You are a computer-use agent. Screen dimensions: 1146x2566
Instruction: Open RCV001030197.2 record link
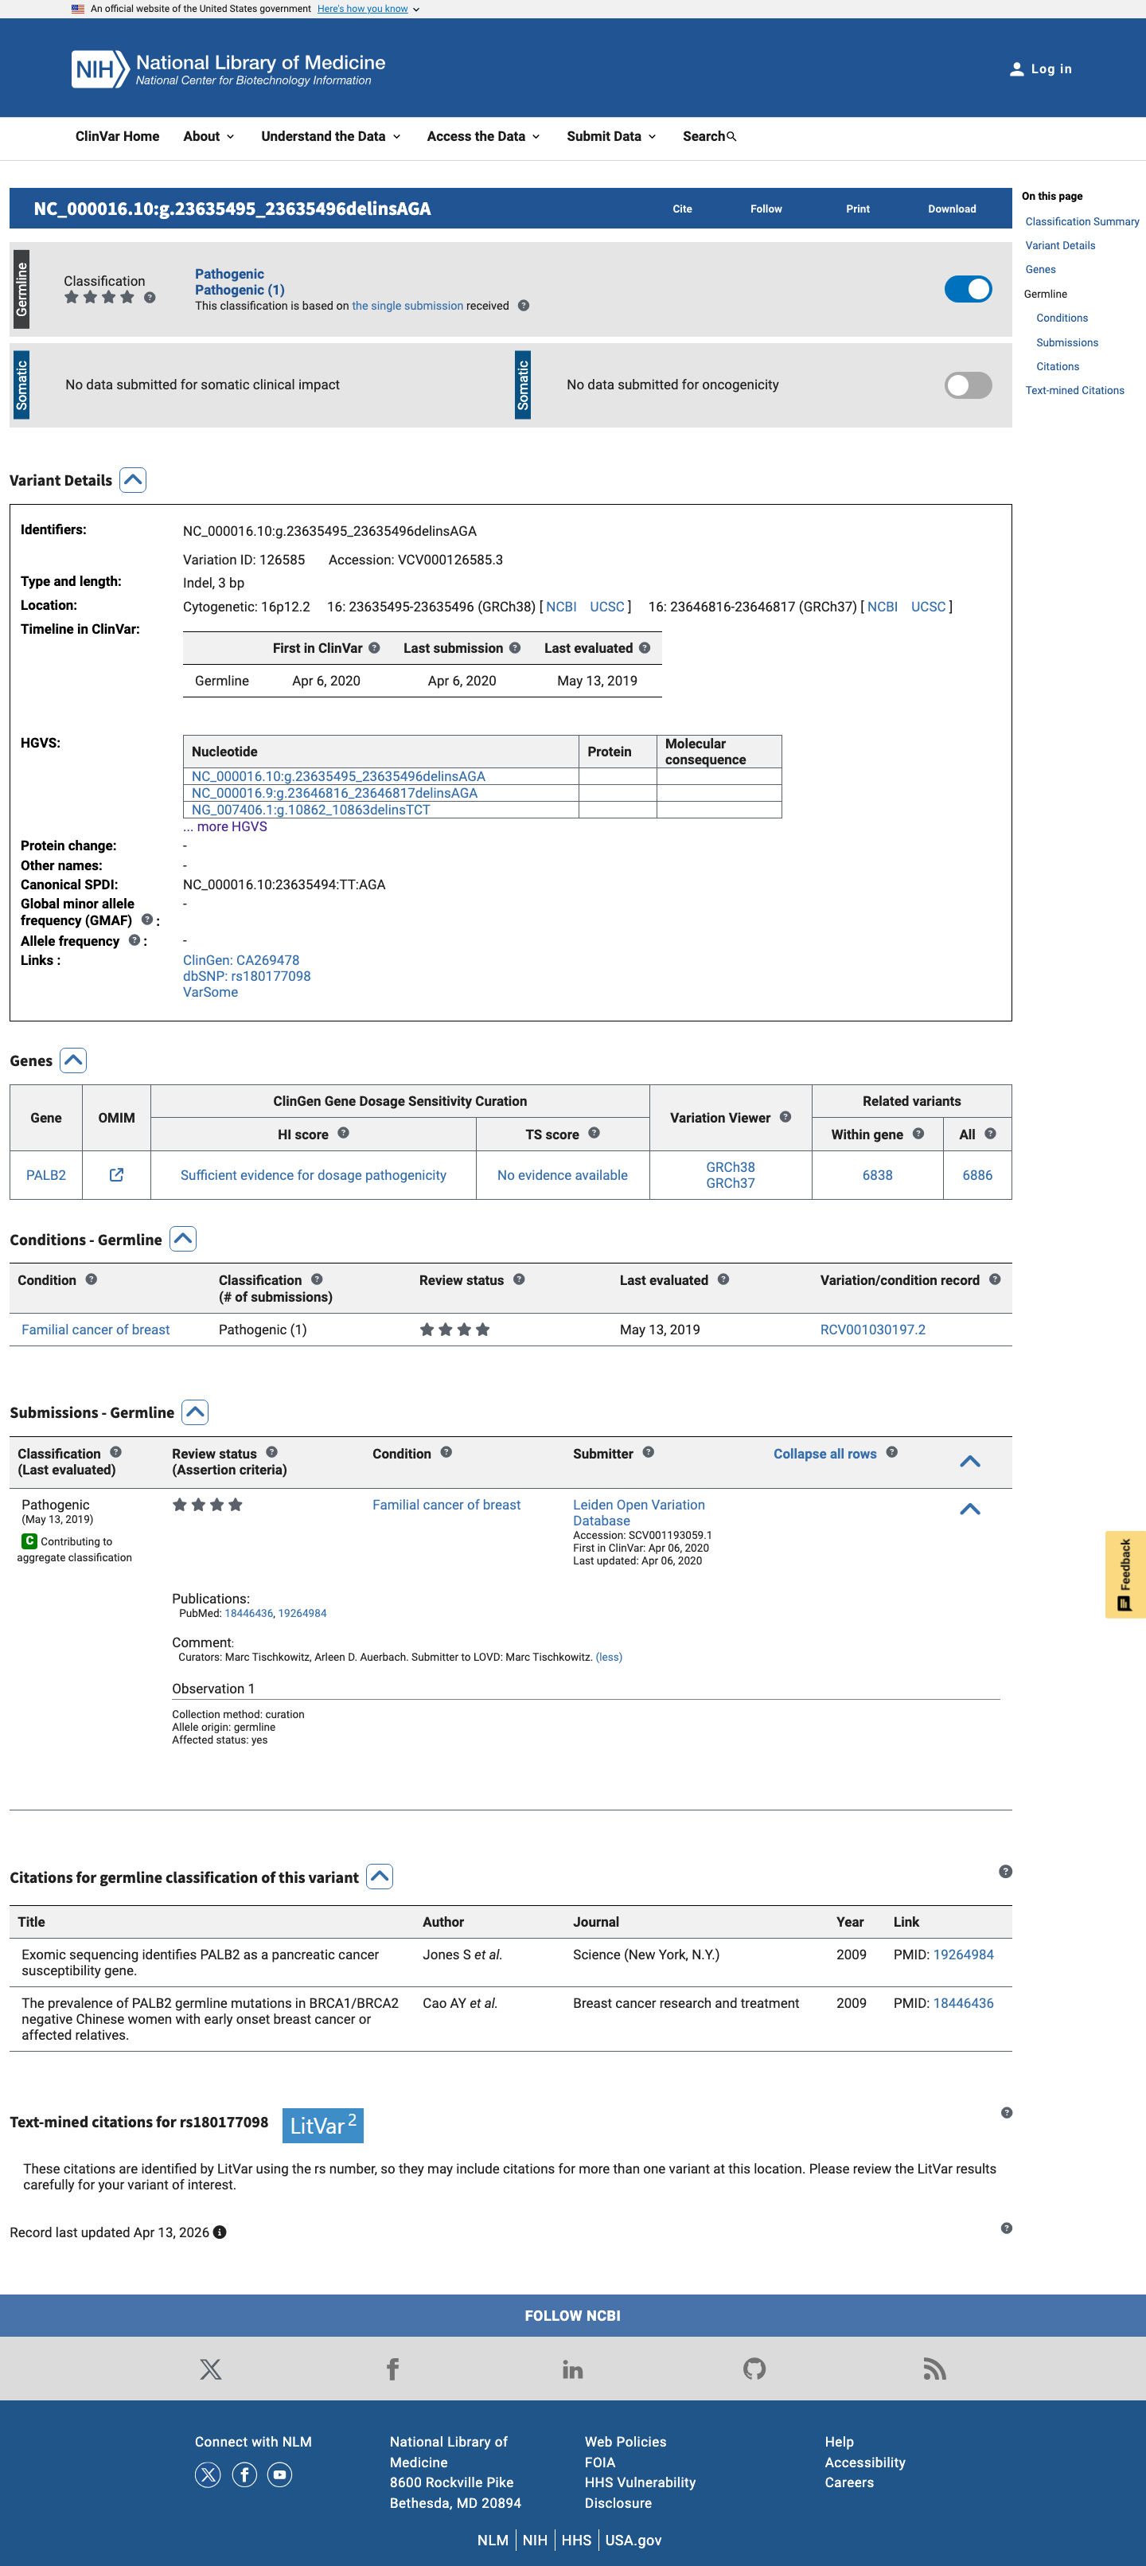click(872, 1330)
